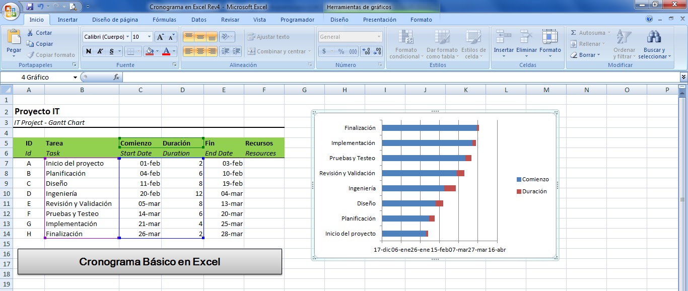This screenshot has width=688, height=291.
Task: Apply the percentage number format icon
Action: 341,51
